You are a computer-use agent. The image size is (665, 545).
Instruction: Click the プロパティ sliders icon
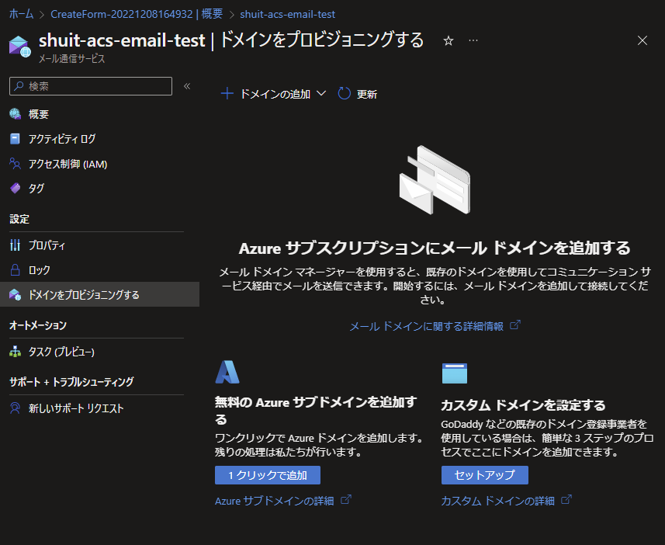tap(16, 245)
